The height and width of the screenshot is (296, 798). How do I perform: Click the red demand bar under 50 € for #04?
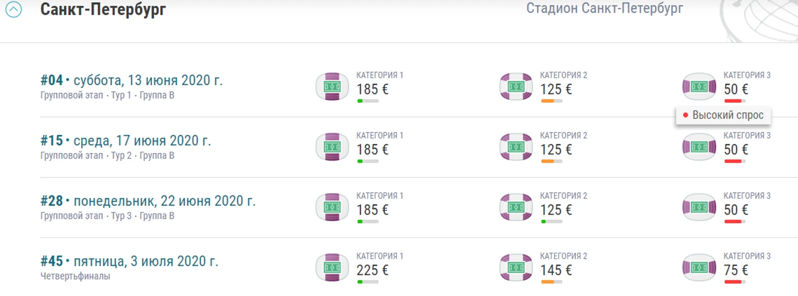(x=735, y=101)
